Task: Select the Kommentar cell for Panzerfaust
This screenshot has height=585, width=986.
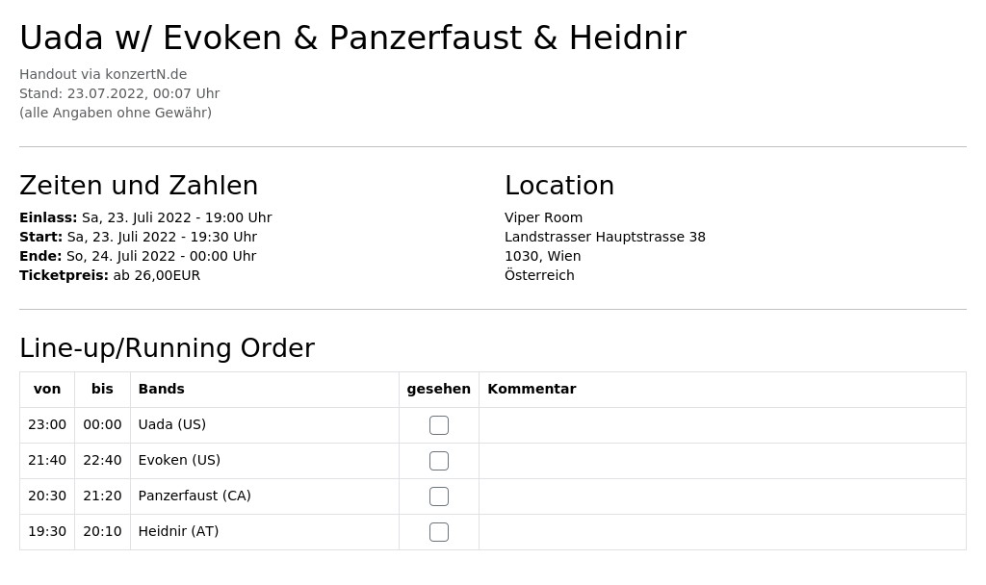Action: coord(722,496)
